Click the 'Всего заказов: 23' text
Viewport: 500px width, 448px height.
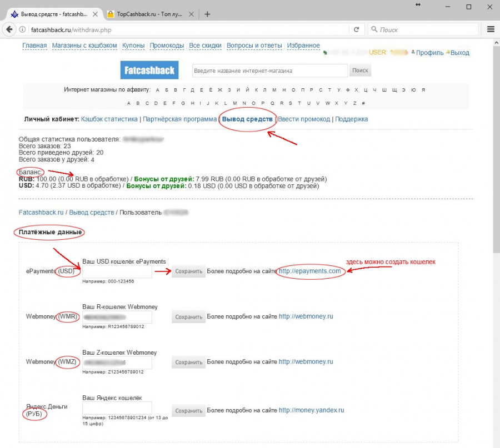point(44,146)
